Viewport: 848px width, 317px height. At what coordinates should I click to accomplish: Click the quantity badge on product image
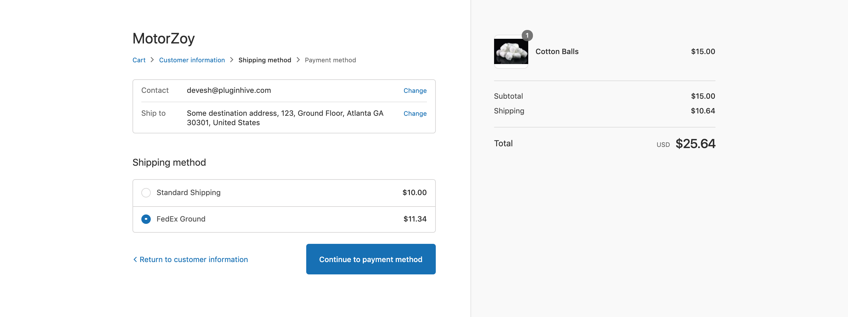(527, 35)
